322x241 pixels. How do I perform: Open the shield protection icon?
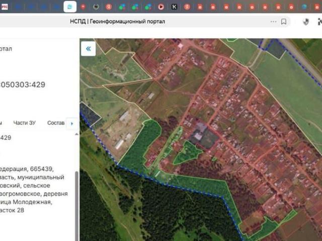[306, 22]
